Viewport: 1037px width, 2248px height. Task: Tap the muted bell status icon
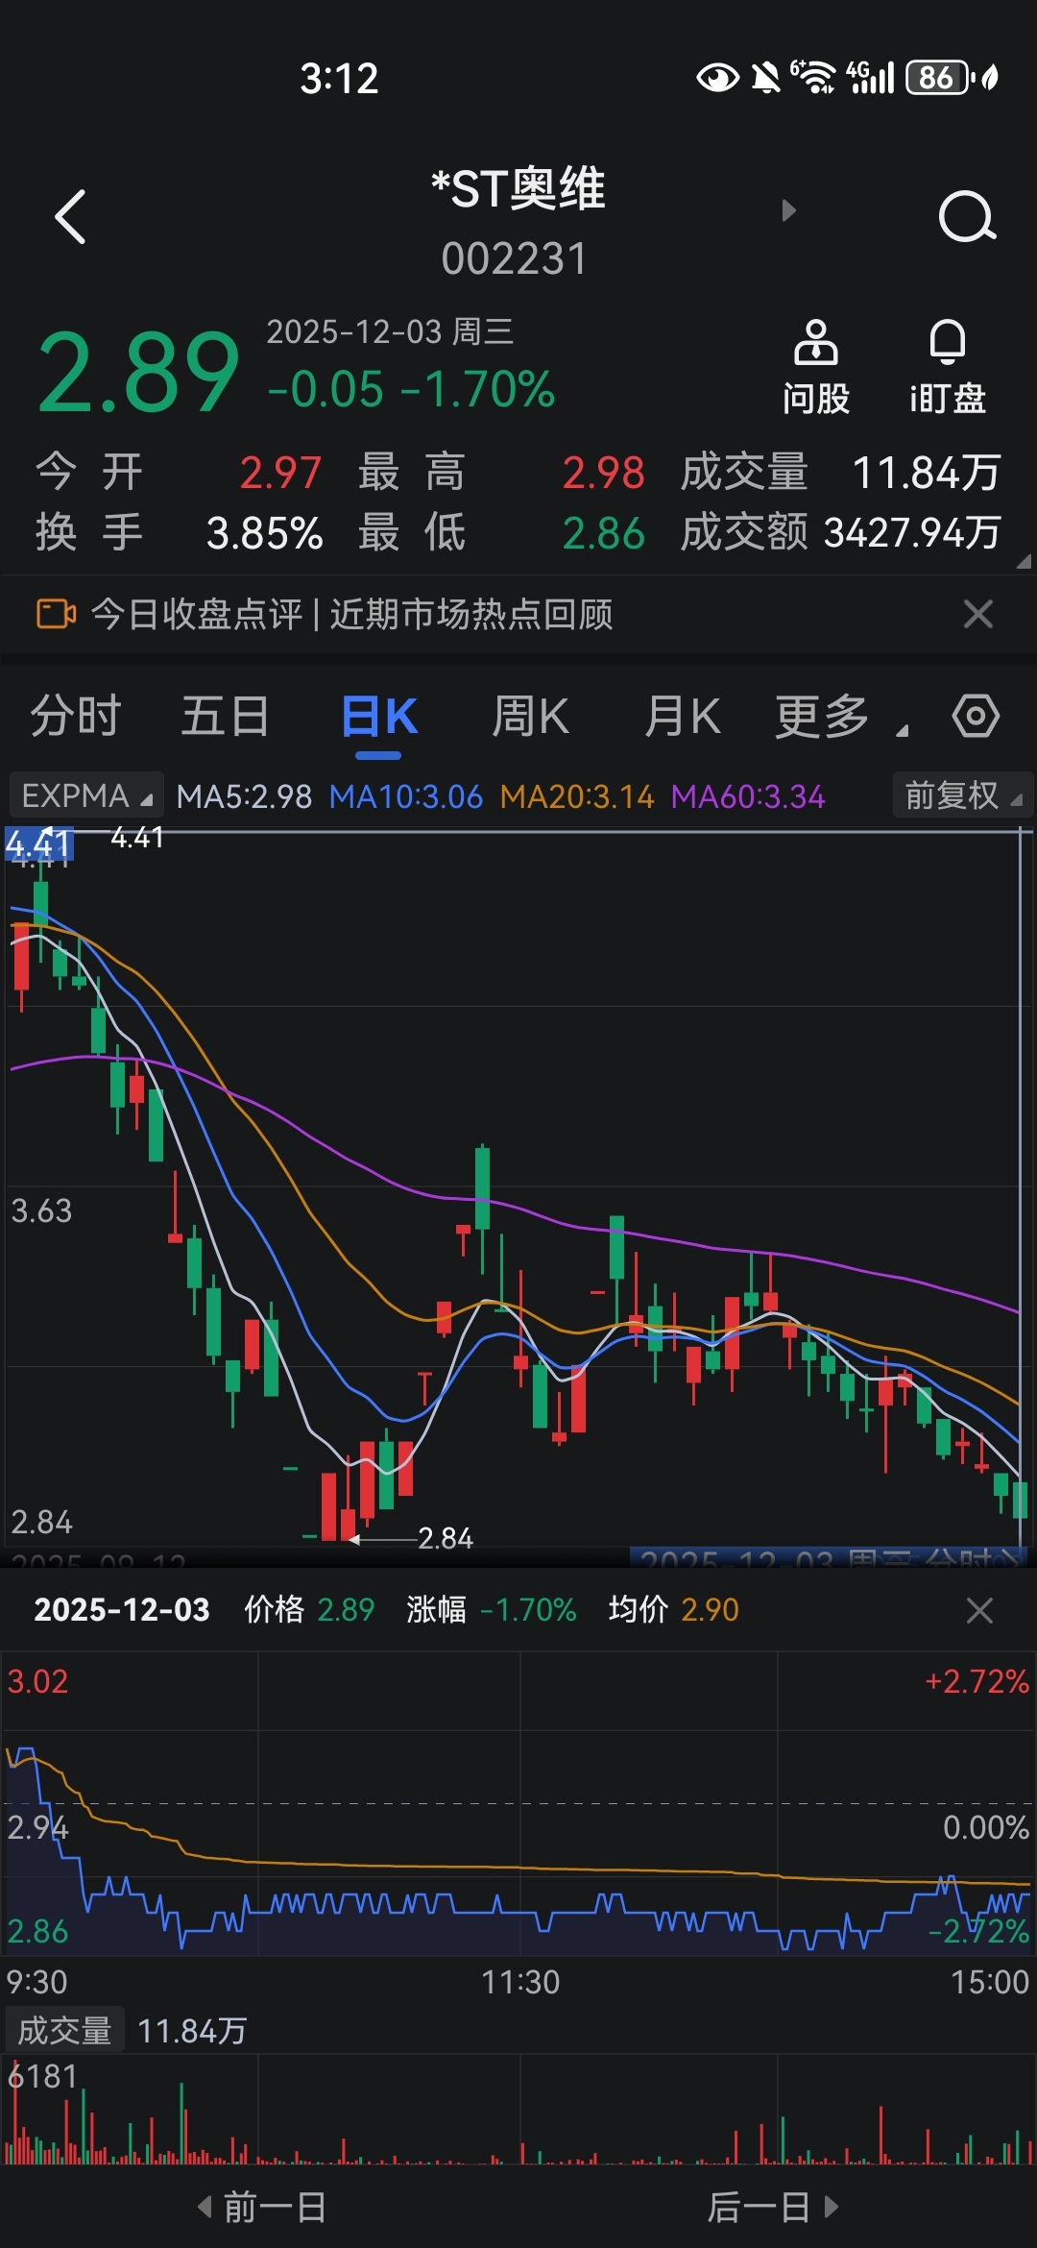[x=765, y=78]
